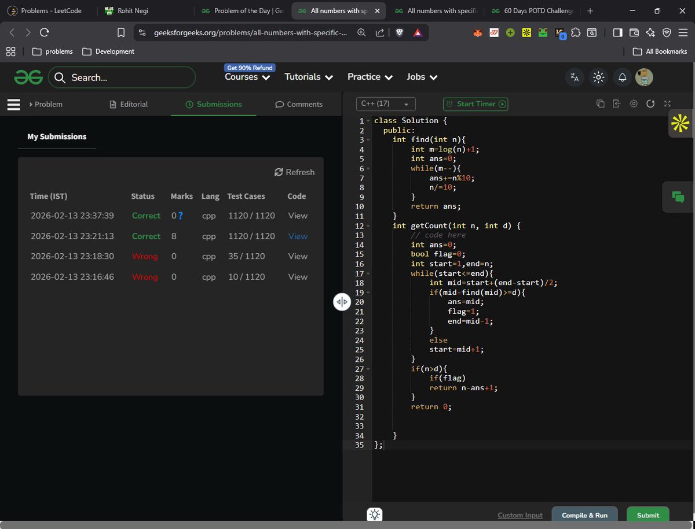Reload the page with the browser refresh icon
Screen dimensions: 695x529
click(x=45, y=33)
